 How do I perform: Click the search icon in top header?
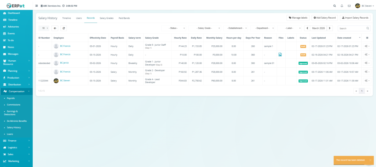coord(334,6)
